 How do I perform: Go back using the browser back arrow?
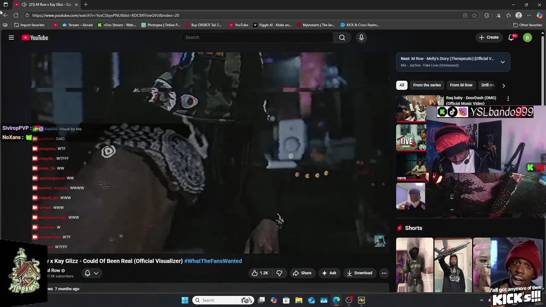(x=5, y=15)
